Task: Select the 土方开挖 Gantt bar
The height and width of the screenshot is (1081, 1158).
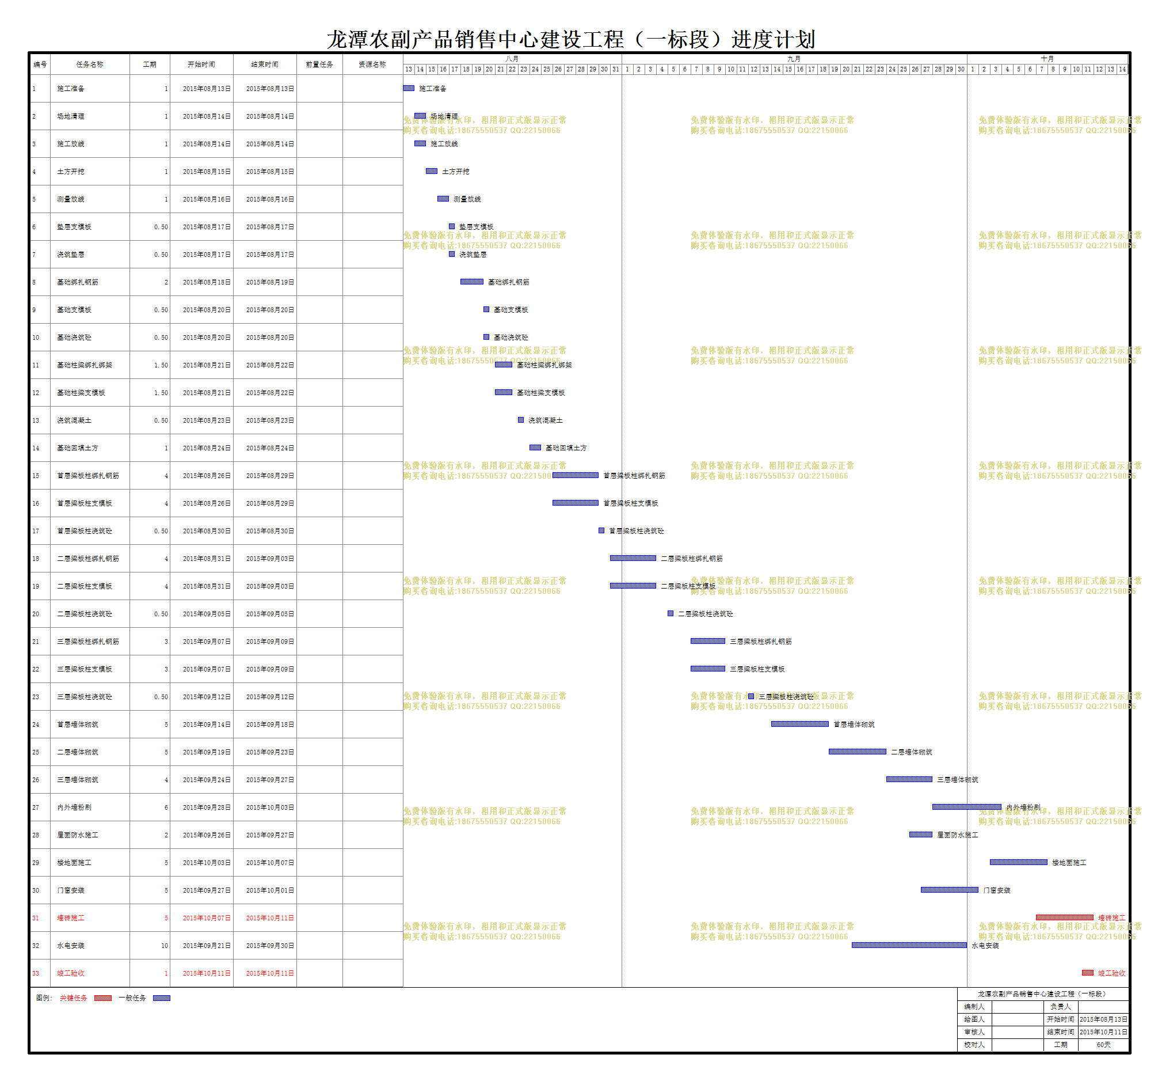Action: pyautogui.click(x=432, y=171)
